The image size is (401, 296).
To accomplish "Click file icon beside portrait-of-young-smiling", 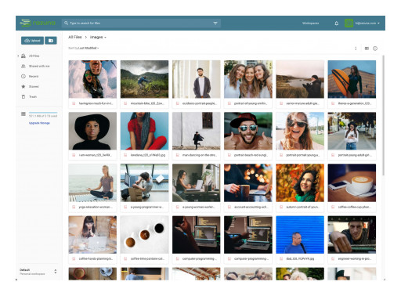I will (229, 103).
